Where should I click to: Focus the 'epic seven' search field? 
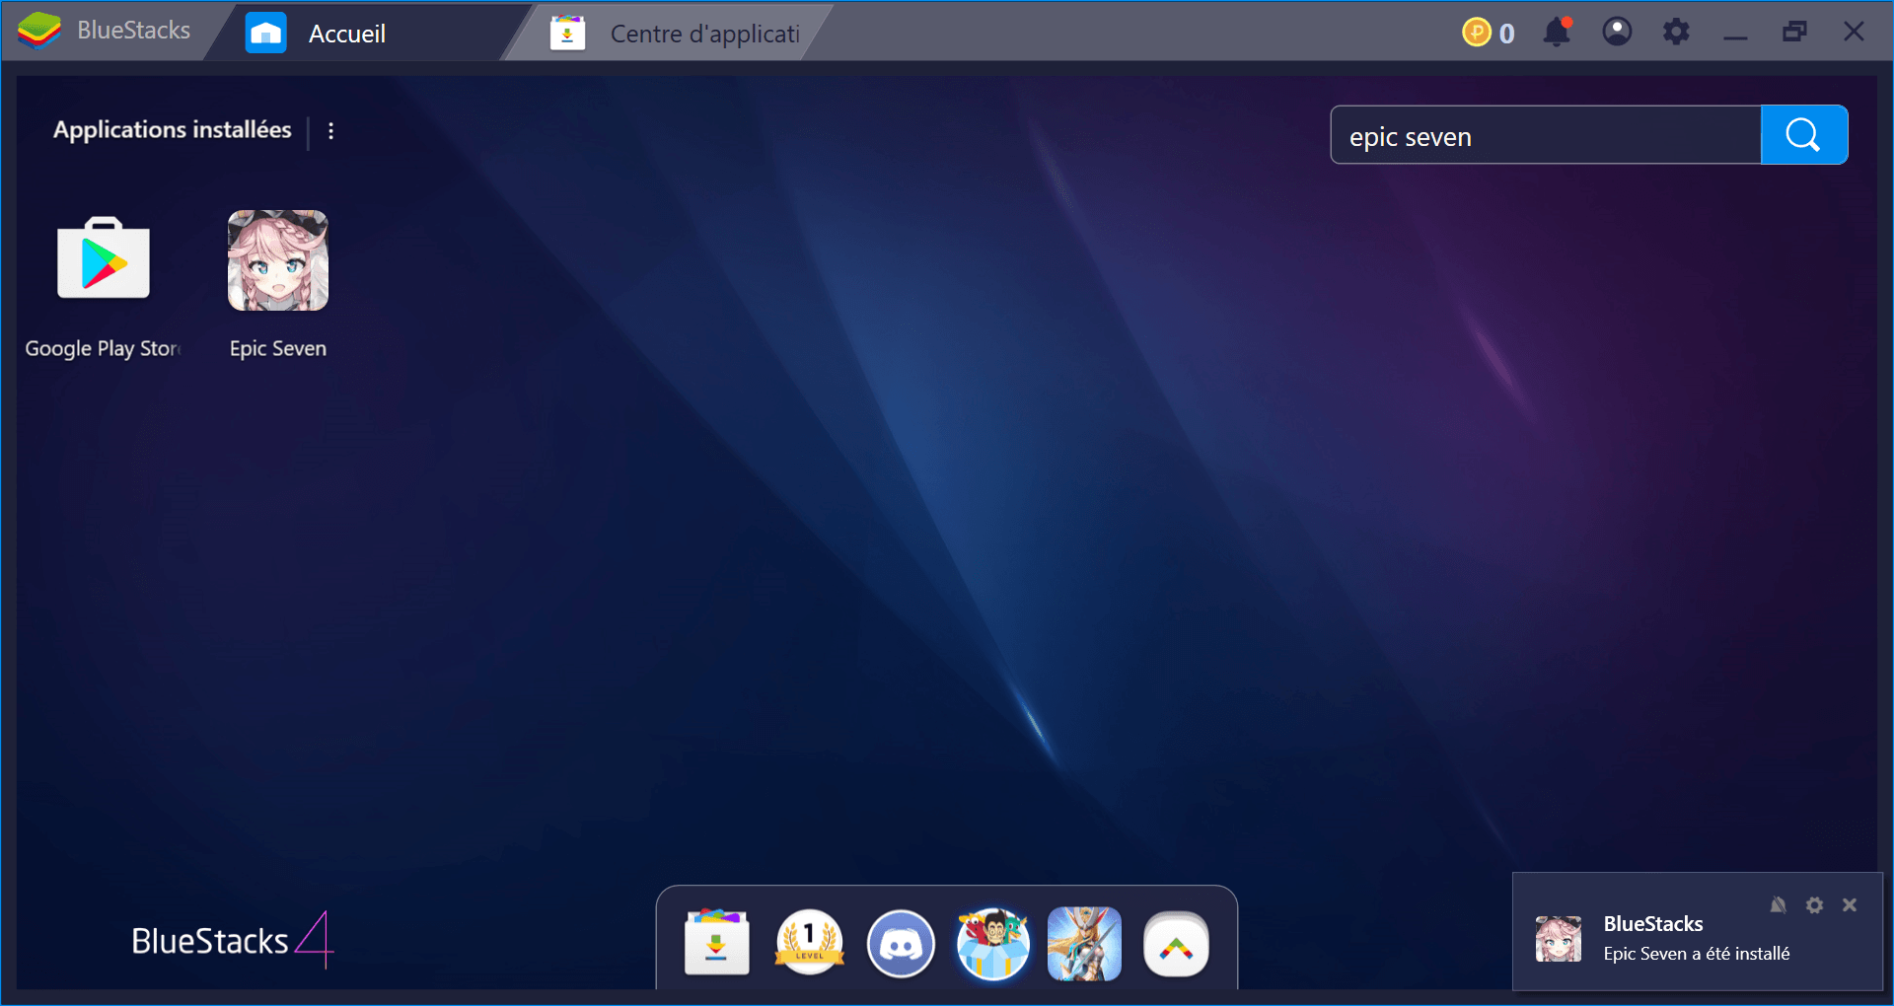point(1546,135)
